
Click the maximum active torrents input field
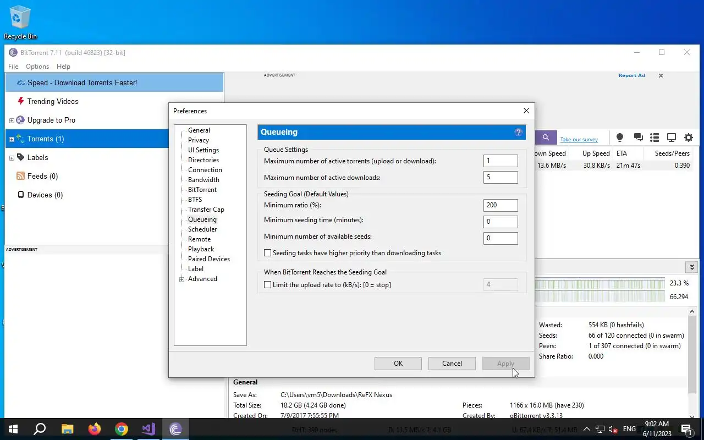[501, 161]
